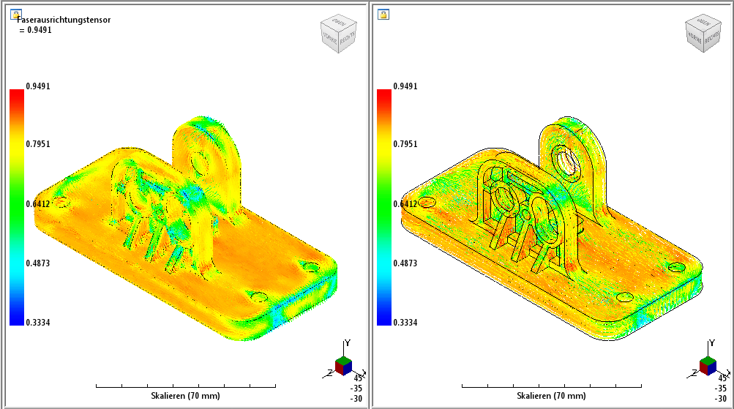Click the 0.6412 legend value in right pane
Screen dimensions: 734x409
tap(405, 203)
